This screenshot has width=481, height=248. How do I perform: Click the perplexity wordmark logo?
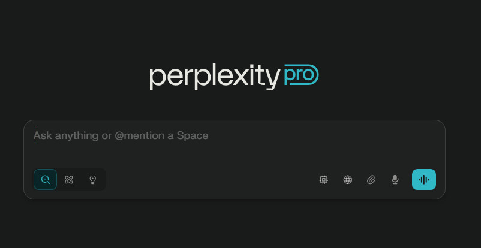[215, 77]
